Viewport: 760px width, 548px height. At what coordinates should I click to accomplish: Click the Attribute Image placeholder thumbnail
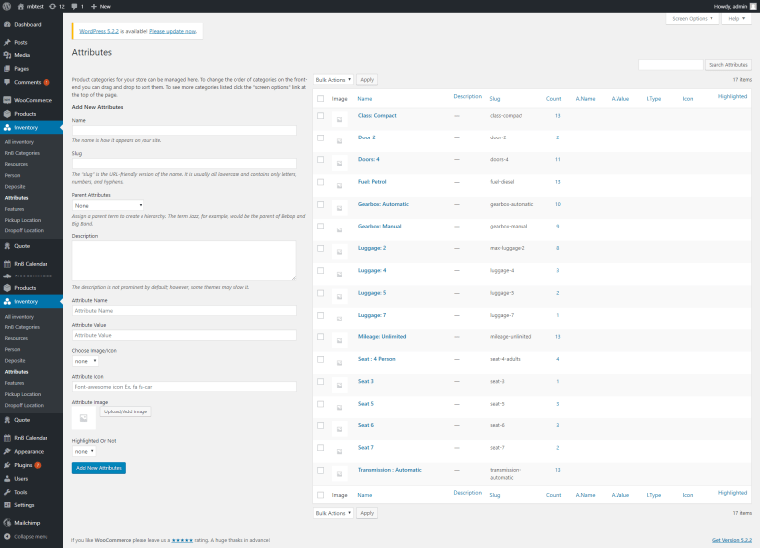pyautogui.click(x=84, y=418)
